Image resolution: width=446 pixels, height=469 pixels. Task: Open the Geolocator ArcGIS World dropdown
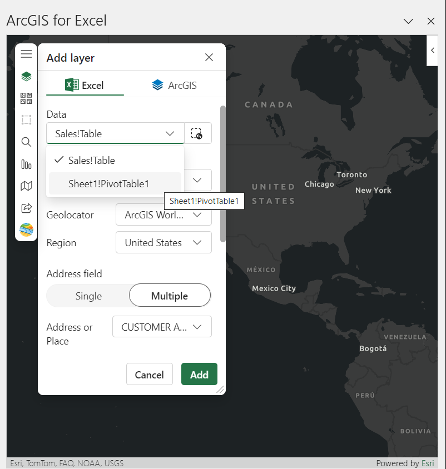[x=163, y=214]
